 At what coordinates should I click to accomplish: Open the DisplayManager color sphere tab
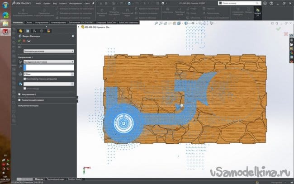point(49,31)
